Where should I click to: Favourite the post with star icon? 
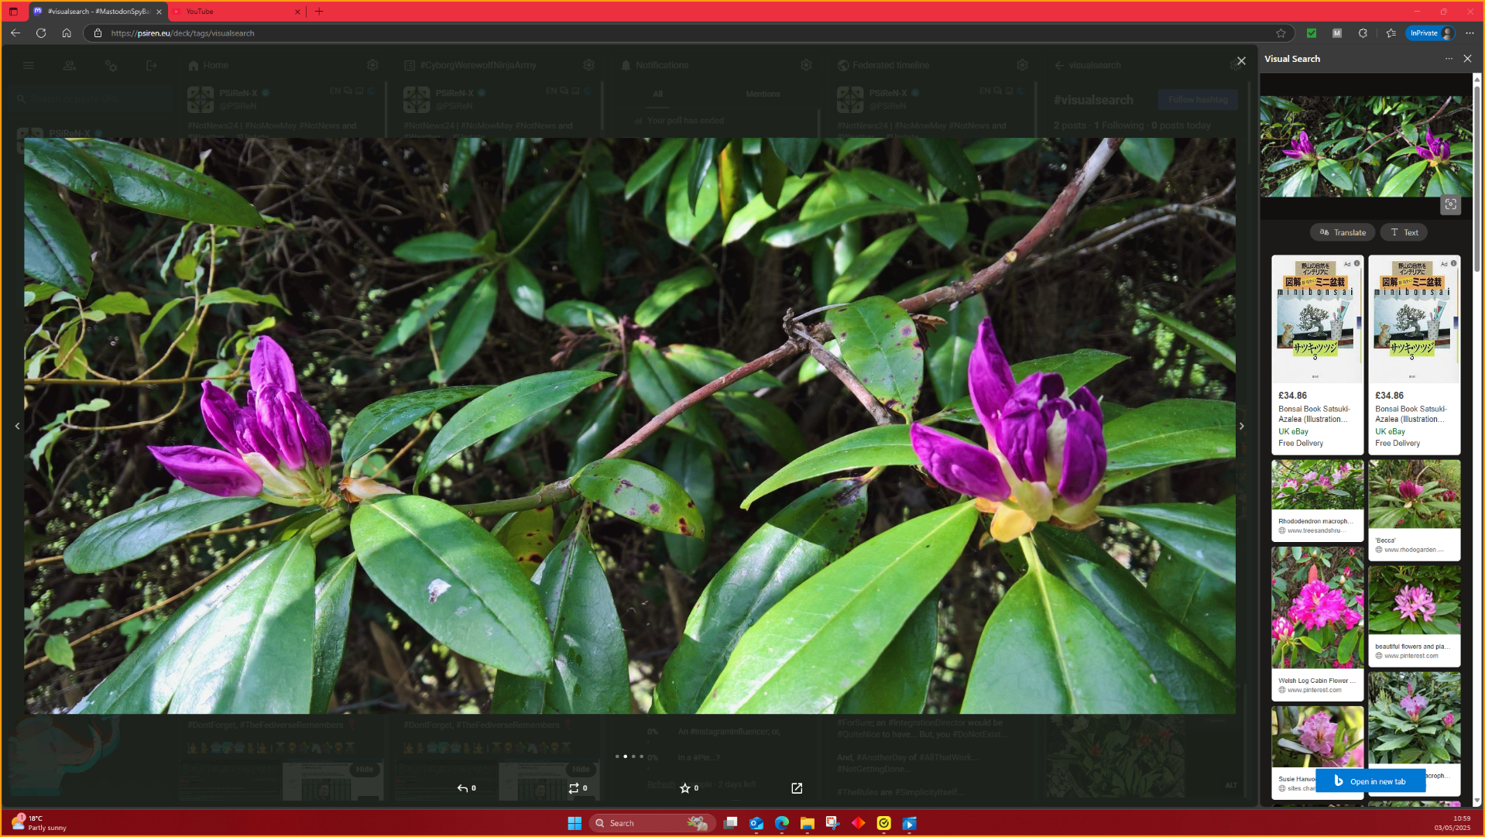point(689,788)
